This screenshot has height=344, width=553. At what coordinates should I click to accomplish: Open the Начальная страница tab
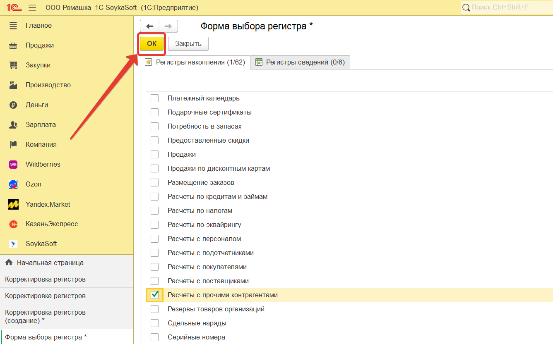(x=67, y=263)
